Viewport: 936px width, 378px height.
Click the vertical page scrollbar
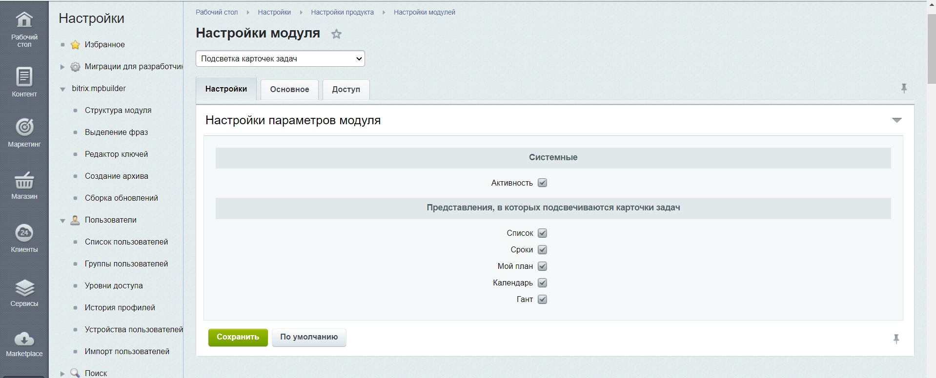coord(931,49)
